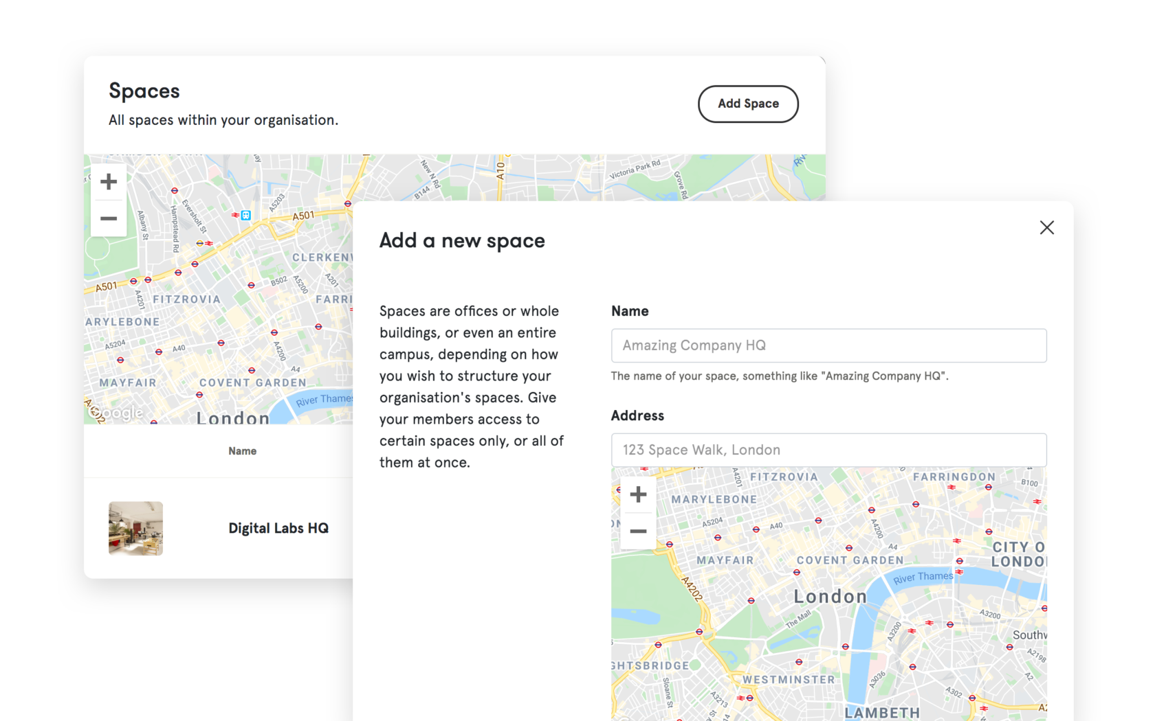This screenshot has height=721, width=1155.
Task: Click the Google logo on the overview map
Action: click(117, 413)
